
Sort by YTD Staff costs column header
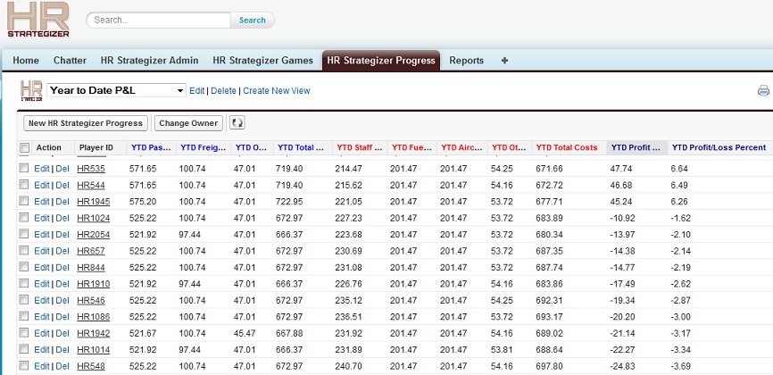[x=360, y=147]
